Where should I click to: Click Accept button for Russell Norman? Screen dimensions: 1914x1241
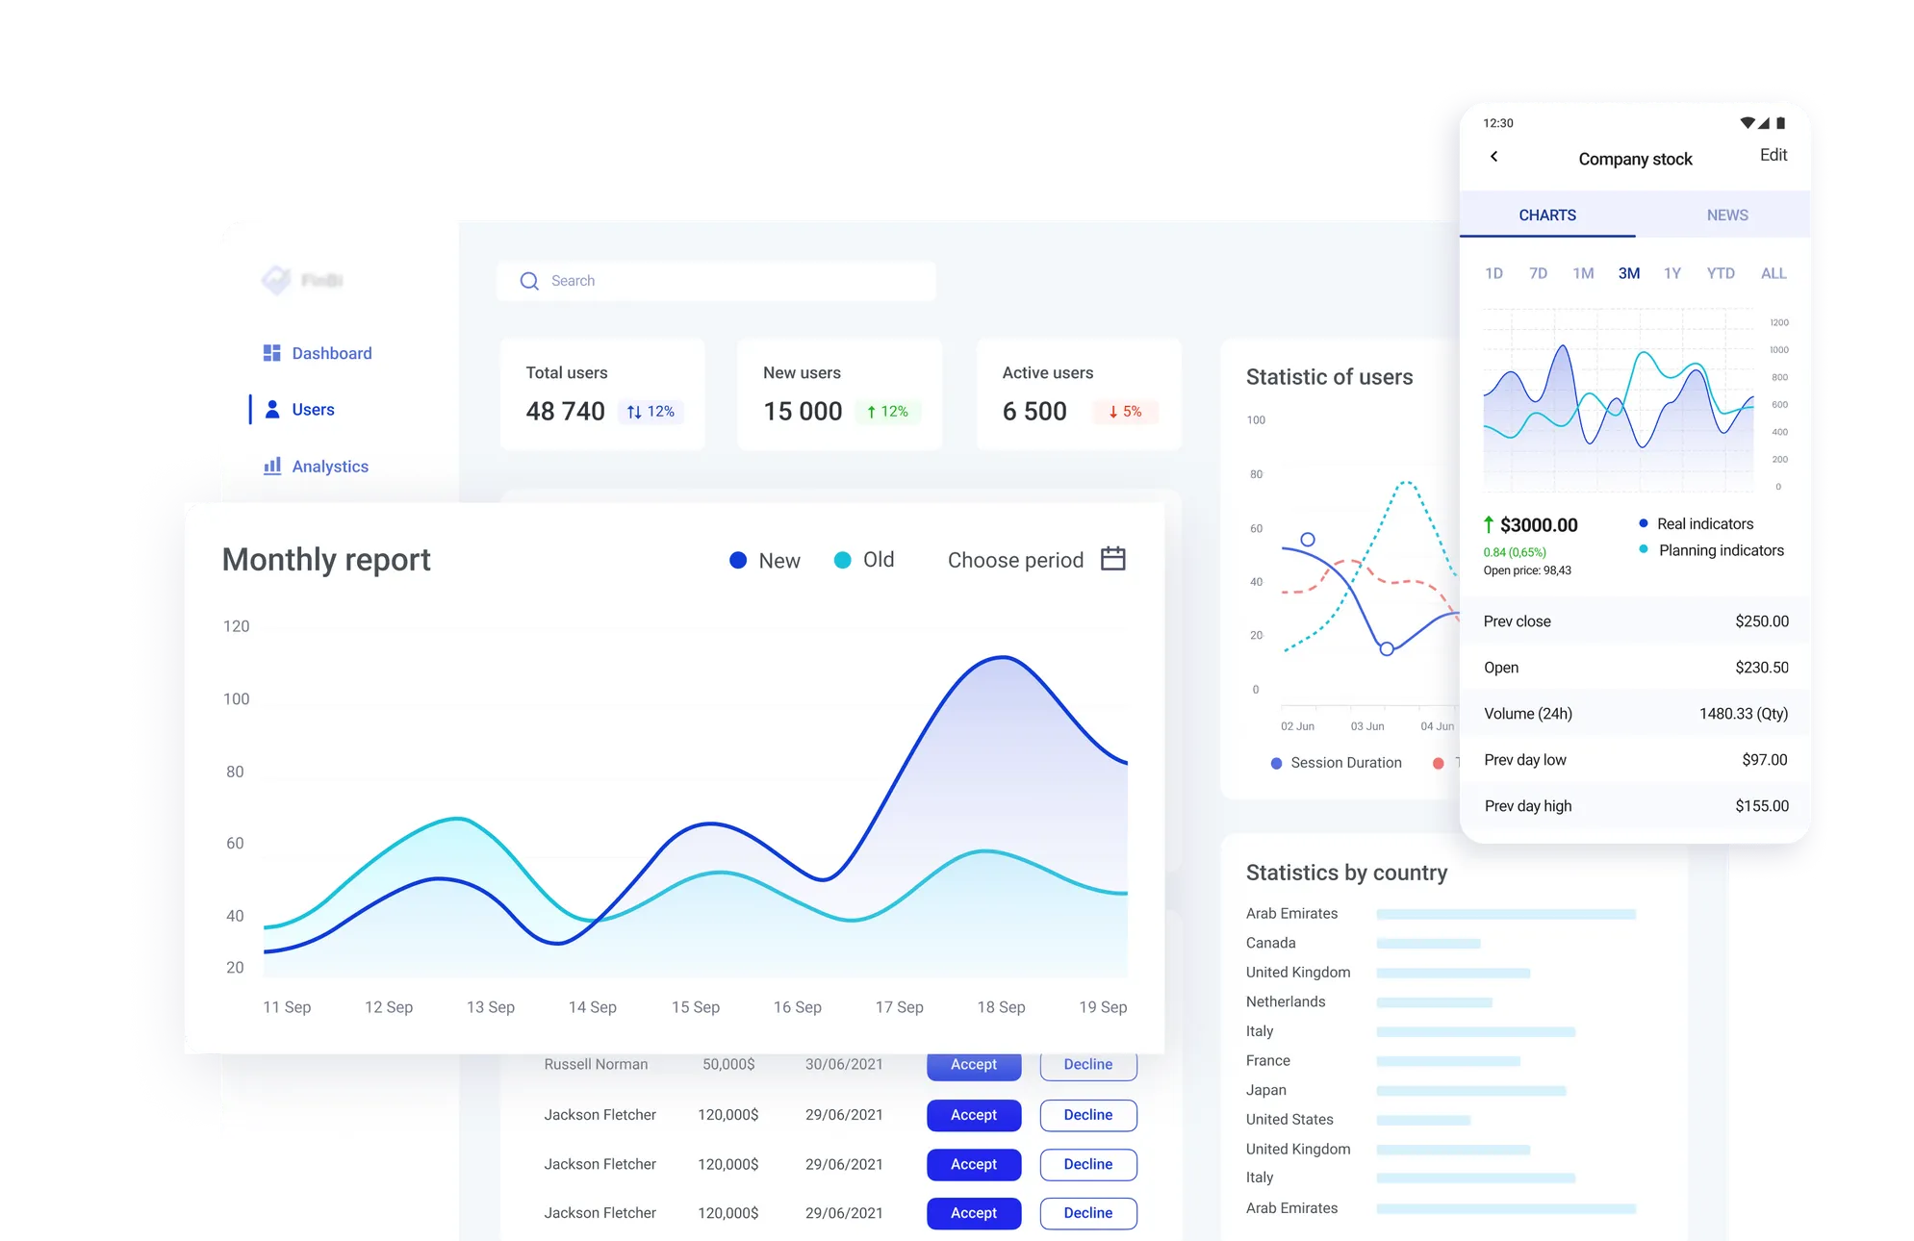pyautogui.click(x=974, y=1064)
